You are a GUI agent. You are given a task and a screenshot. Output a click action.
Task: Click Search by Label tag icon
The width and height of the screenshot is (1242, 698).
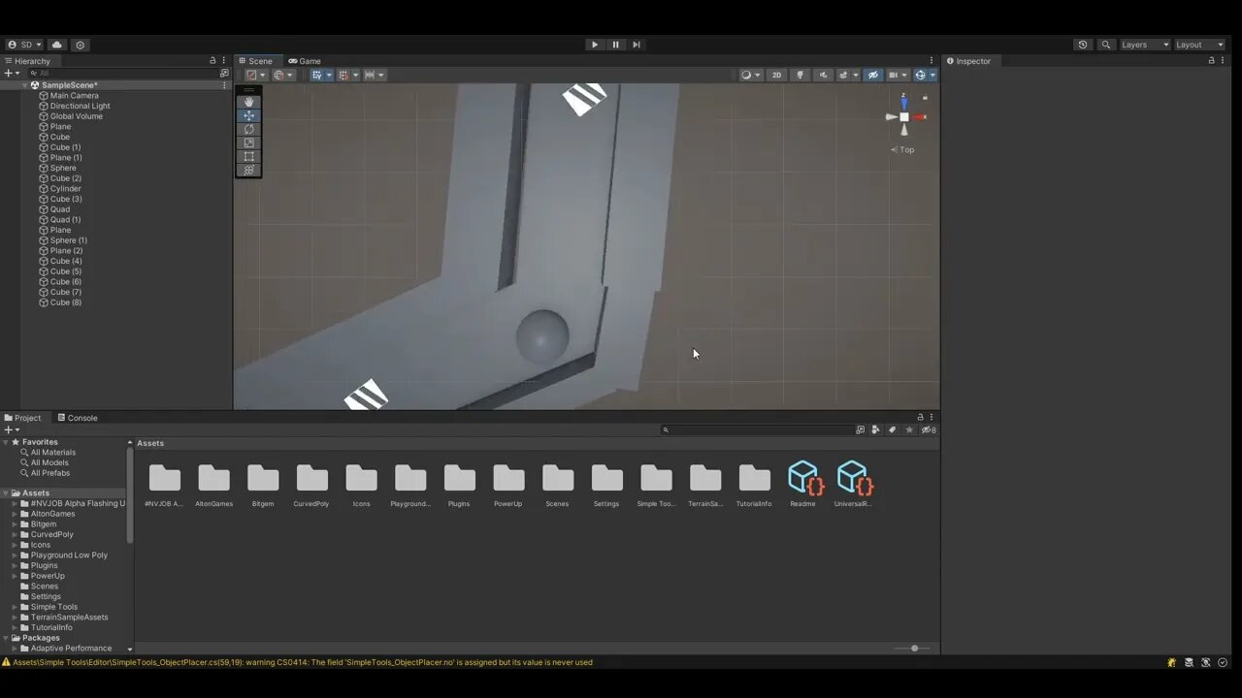893,429
